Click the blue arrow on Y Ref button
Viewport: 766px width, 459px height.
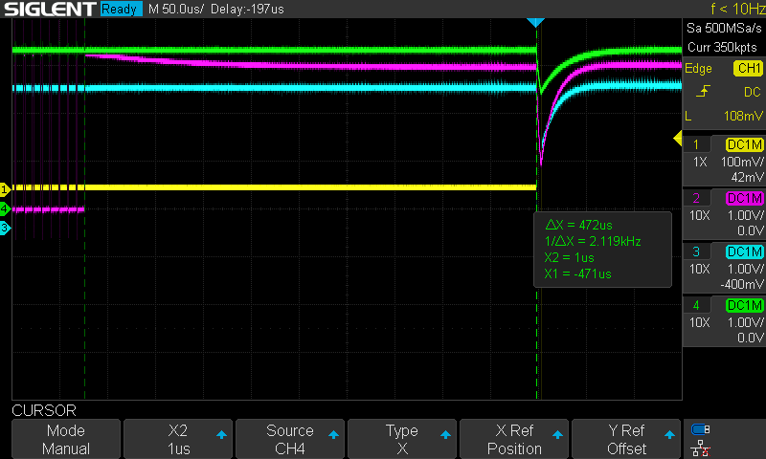pyautogui.click(x=669, y=434)
